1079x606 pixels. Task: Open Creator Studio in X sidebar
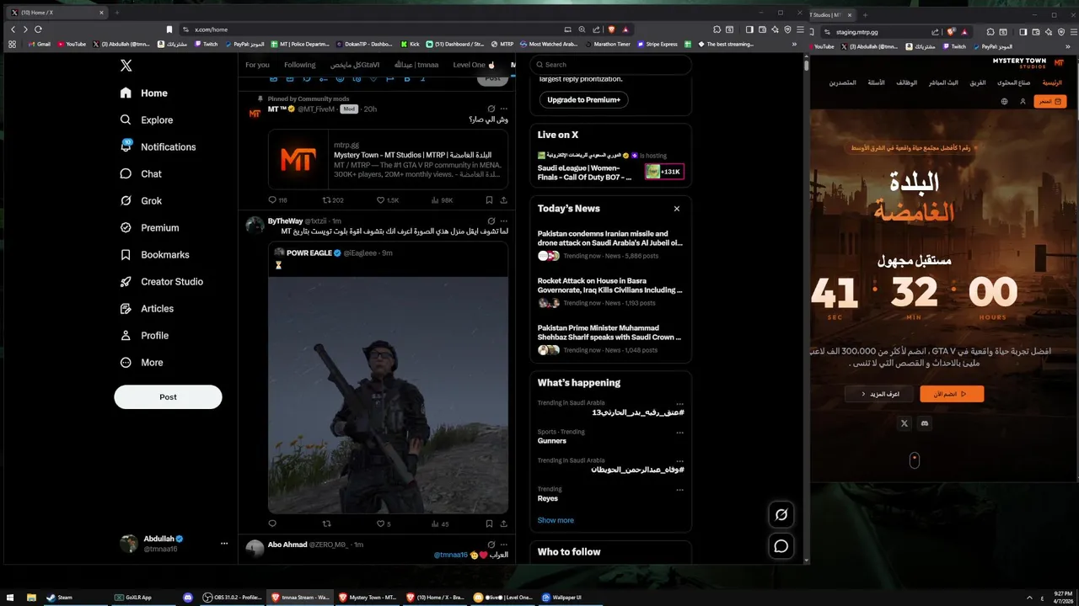[x=161, y=282]
